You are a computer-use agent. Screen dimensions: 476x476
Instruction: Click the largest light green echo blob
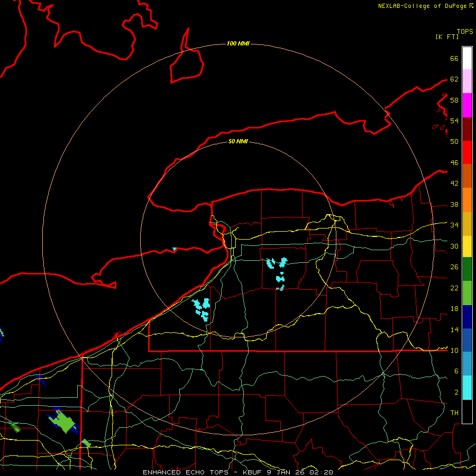click(x=63, y=421)
